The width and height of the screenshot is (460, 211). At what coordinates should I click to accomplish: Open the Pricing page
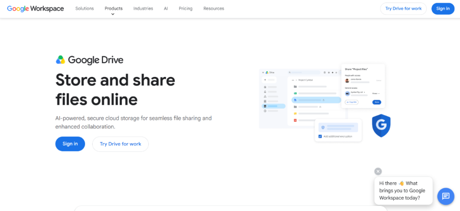186,9
